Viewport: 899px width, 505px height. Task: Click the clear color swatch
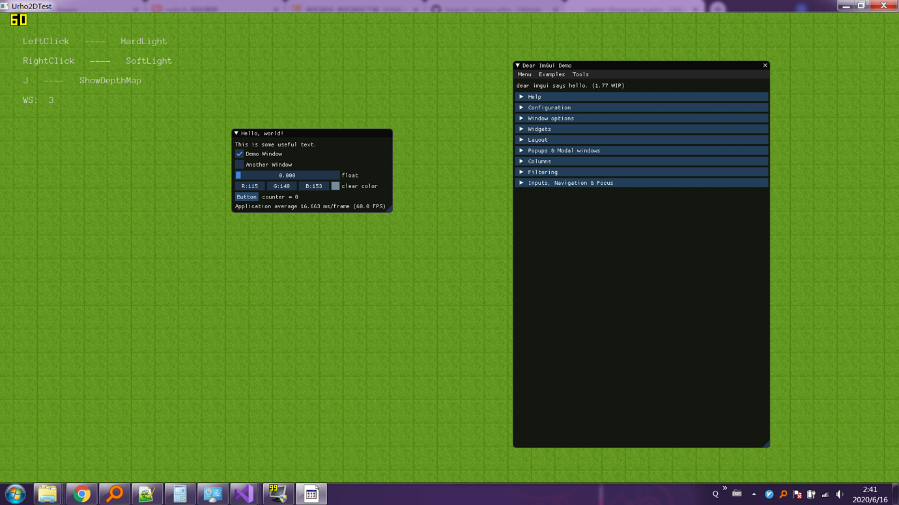(335, 186)
